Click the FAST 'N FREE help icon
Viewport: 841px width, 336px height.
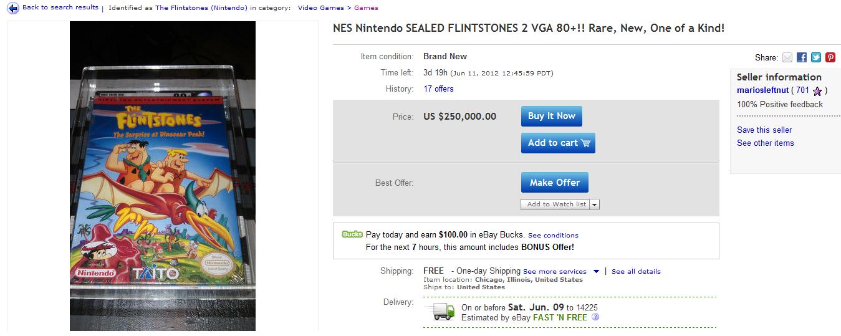coord(595,317)
